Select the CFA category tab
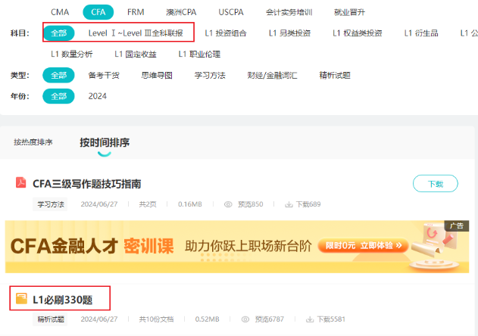478x336 pixels. point(98,12)
